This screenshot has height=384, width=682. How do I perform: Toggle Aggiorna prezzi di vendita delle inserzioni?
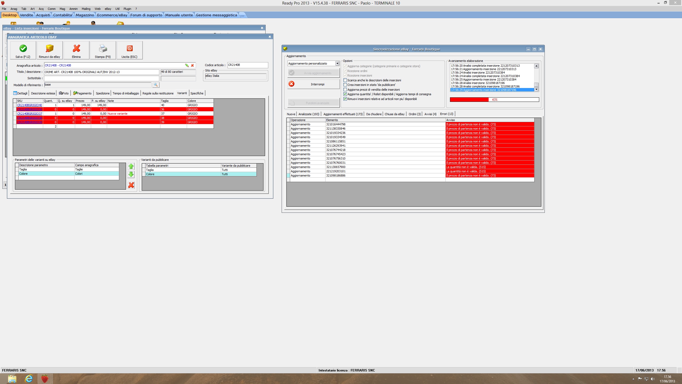tap(345, 90)
